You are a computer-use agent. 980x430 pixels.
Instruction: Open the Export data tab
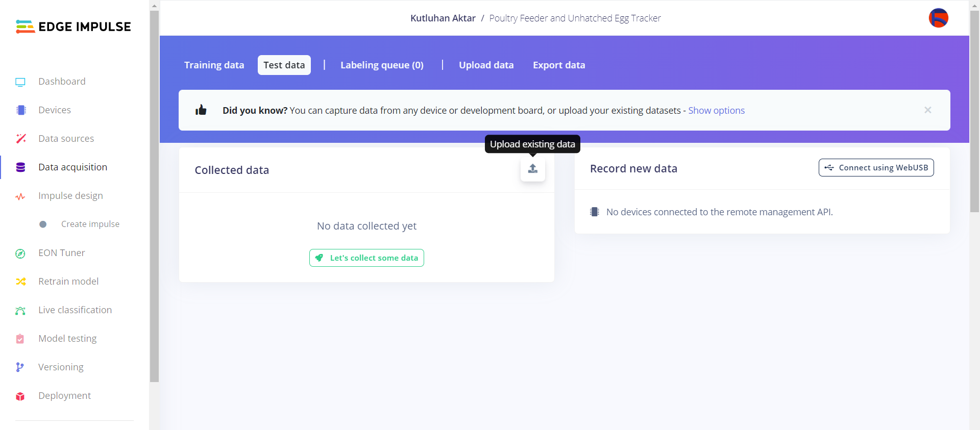pyautogui.click(x=559, y=65)
